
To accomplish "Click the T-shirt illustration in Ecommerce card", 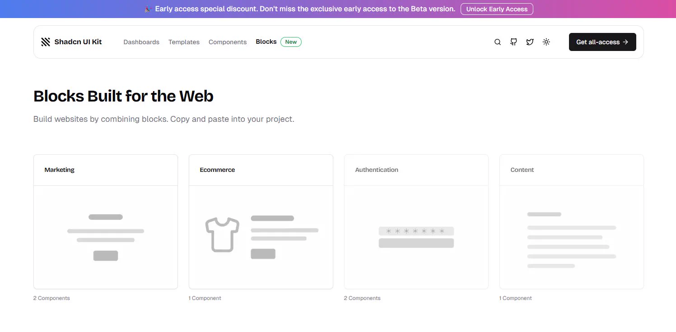I will click(x=222, y=235).
